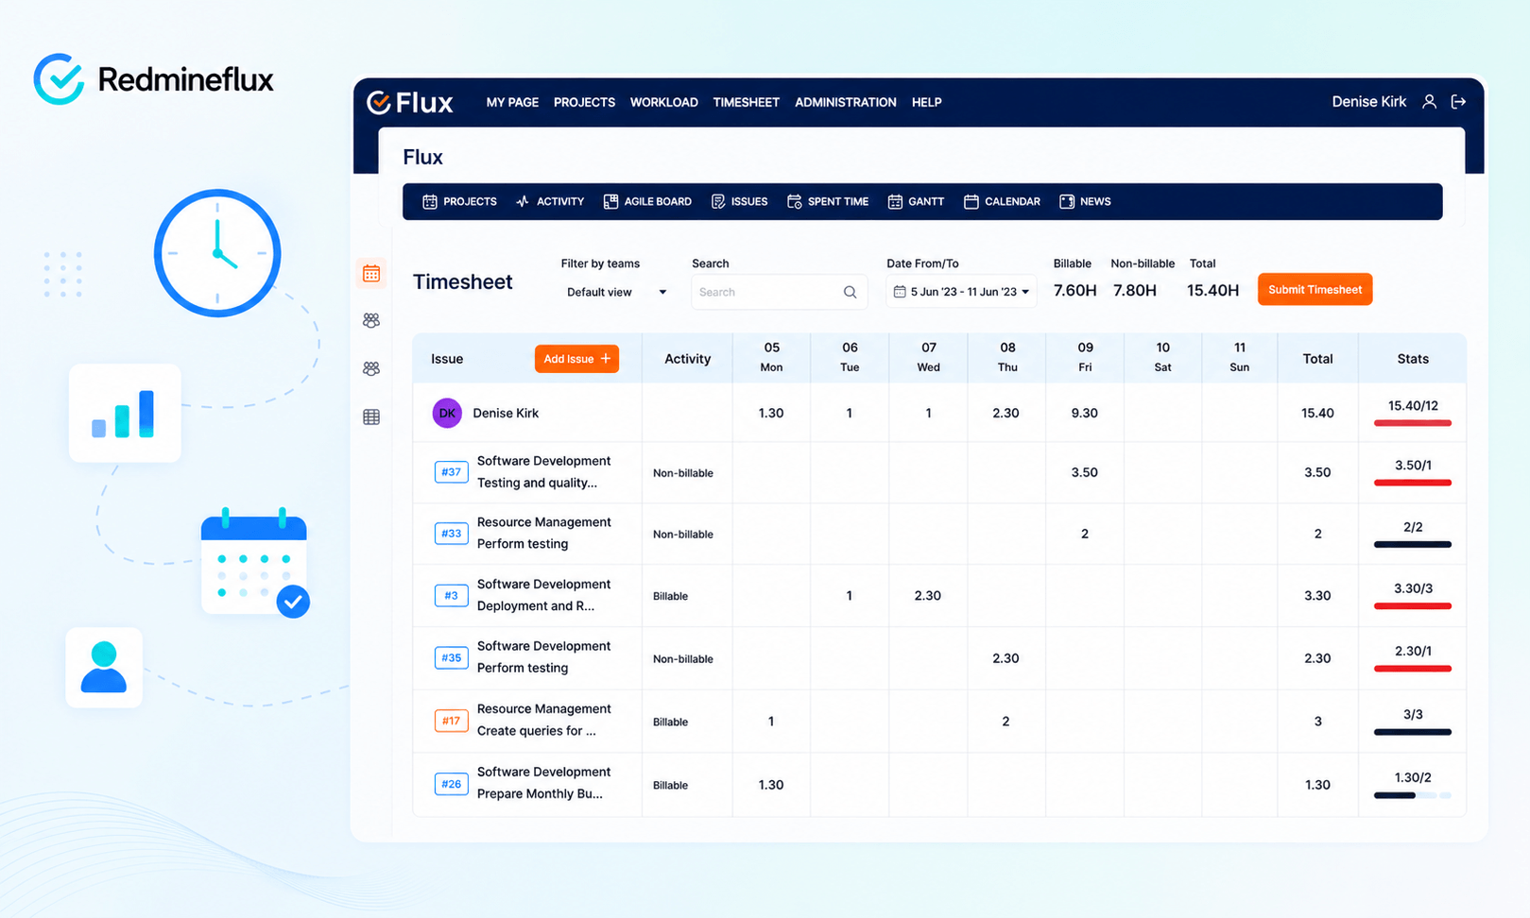
Task: Click the 2.30 Wednesday cell for issue #3
Action: pos(928,596)
